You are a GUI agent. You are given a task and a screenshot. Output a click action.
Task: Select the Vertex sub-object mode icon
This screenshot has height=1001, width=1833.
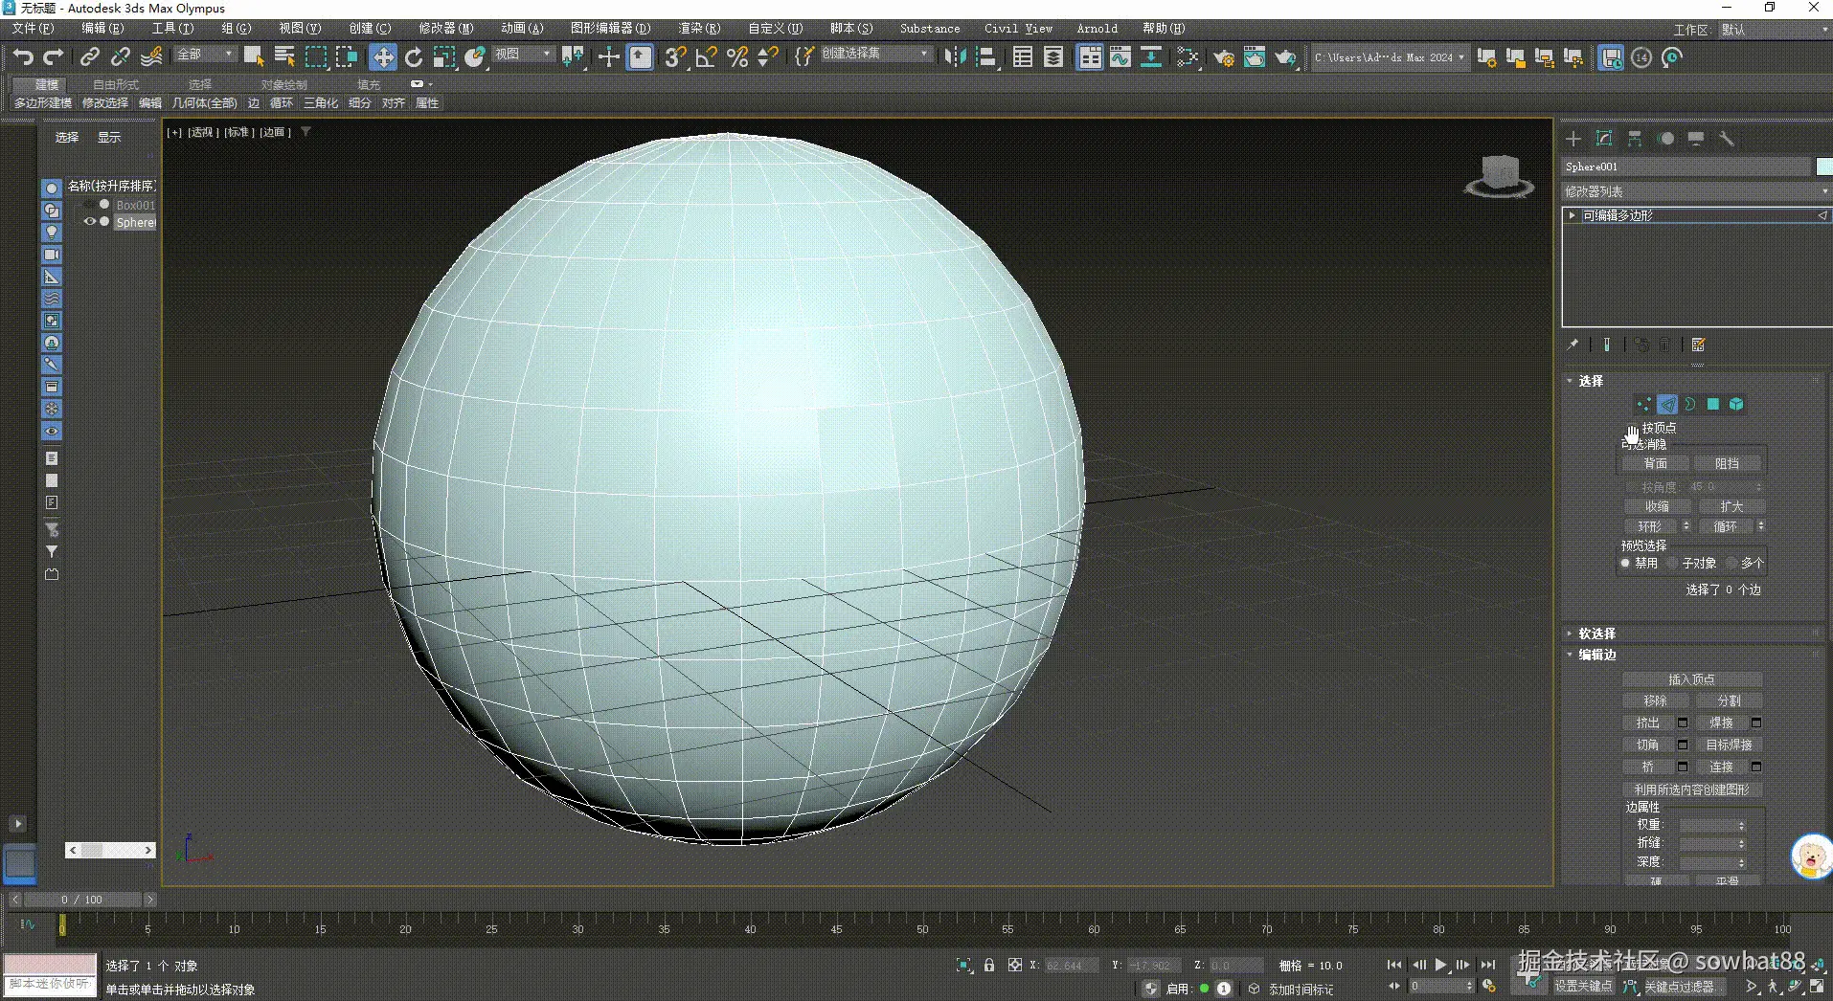pyautogui.click(x=1643, y=404)
